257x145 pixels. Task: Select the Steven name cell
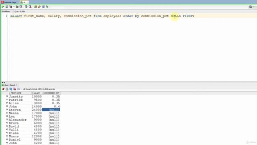point(20,110)
